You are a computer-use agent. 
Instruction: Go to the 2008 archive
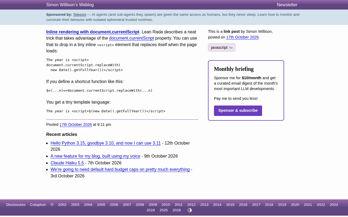click(140, 205)
